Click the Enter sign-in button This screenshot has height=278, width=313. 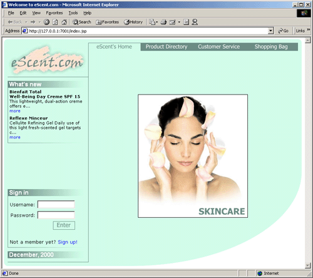[64, 225]
